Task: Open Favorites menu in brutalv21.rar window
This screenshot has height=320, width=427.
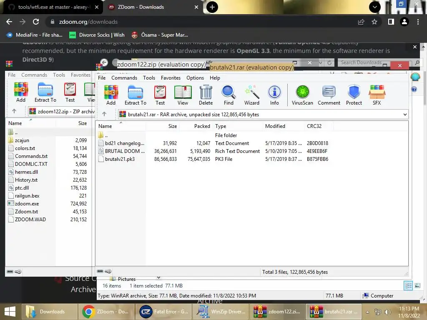Action: point(171,78)
